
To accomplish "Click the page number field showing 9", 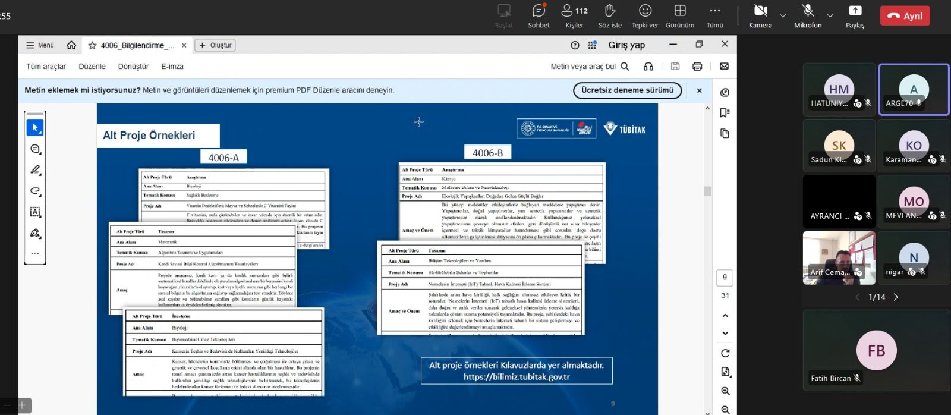I will click(725, 278).
